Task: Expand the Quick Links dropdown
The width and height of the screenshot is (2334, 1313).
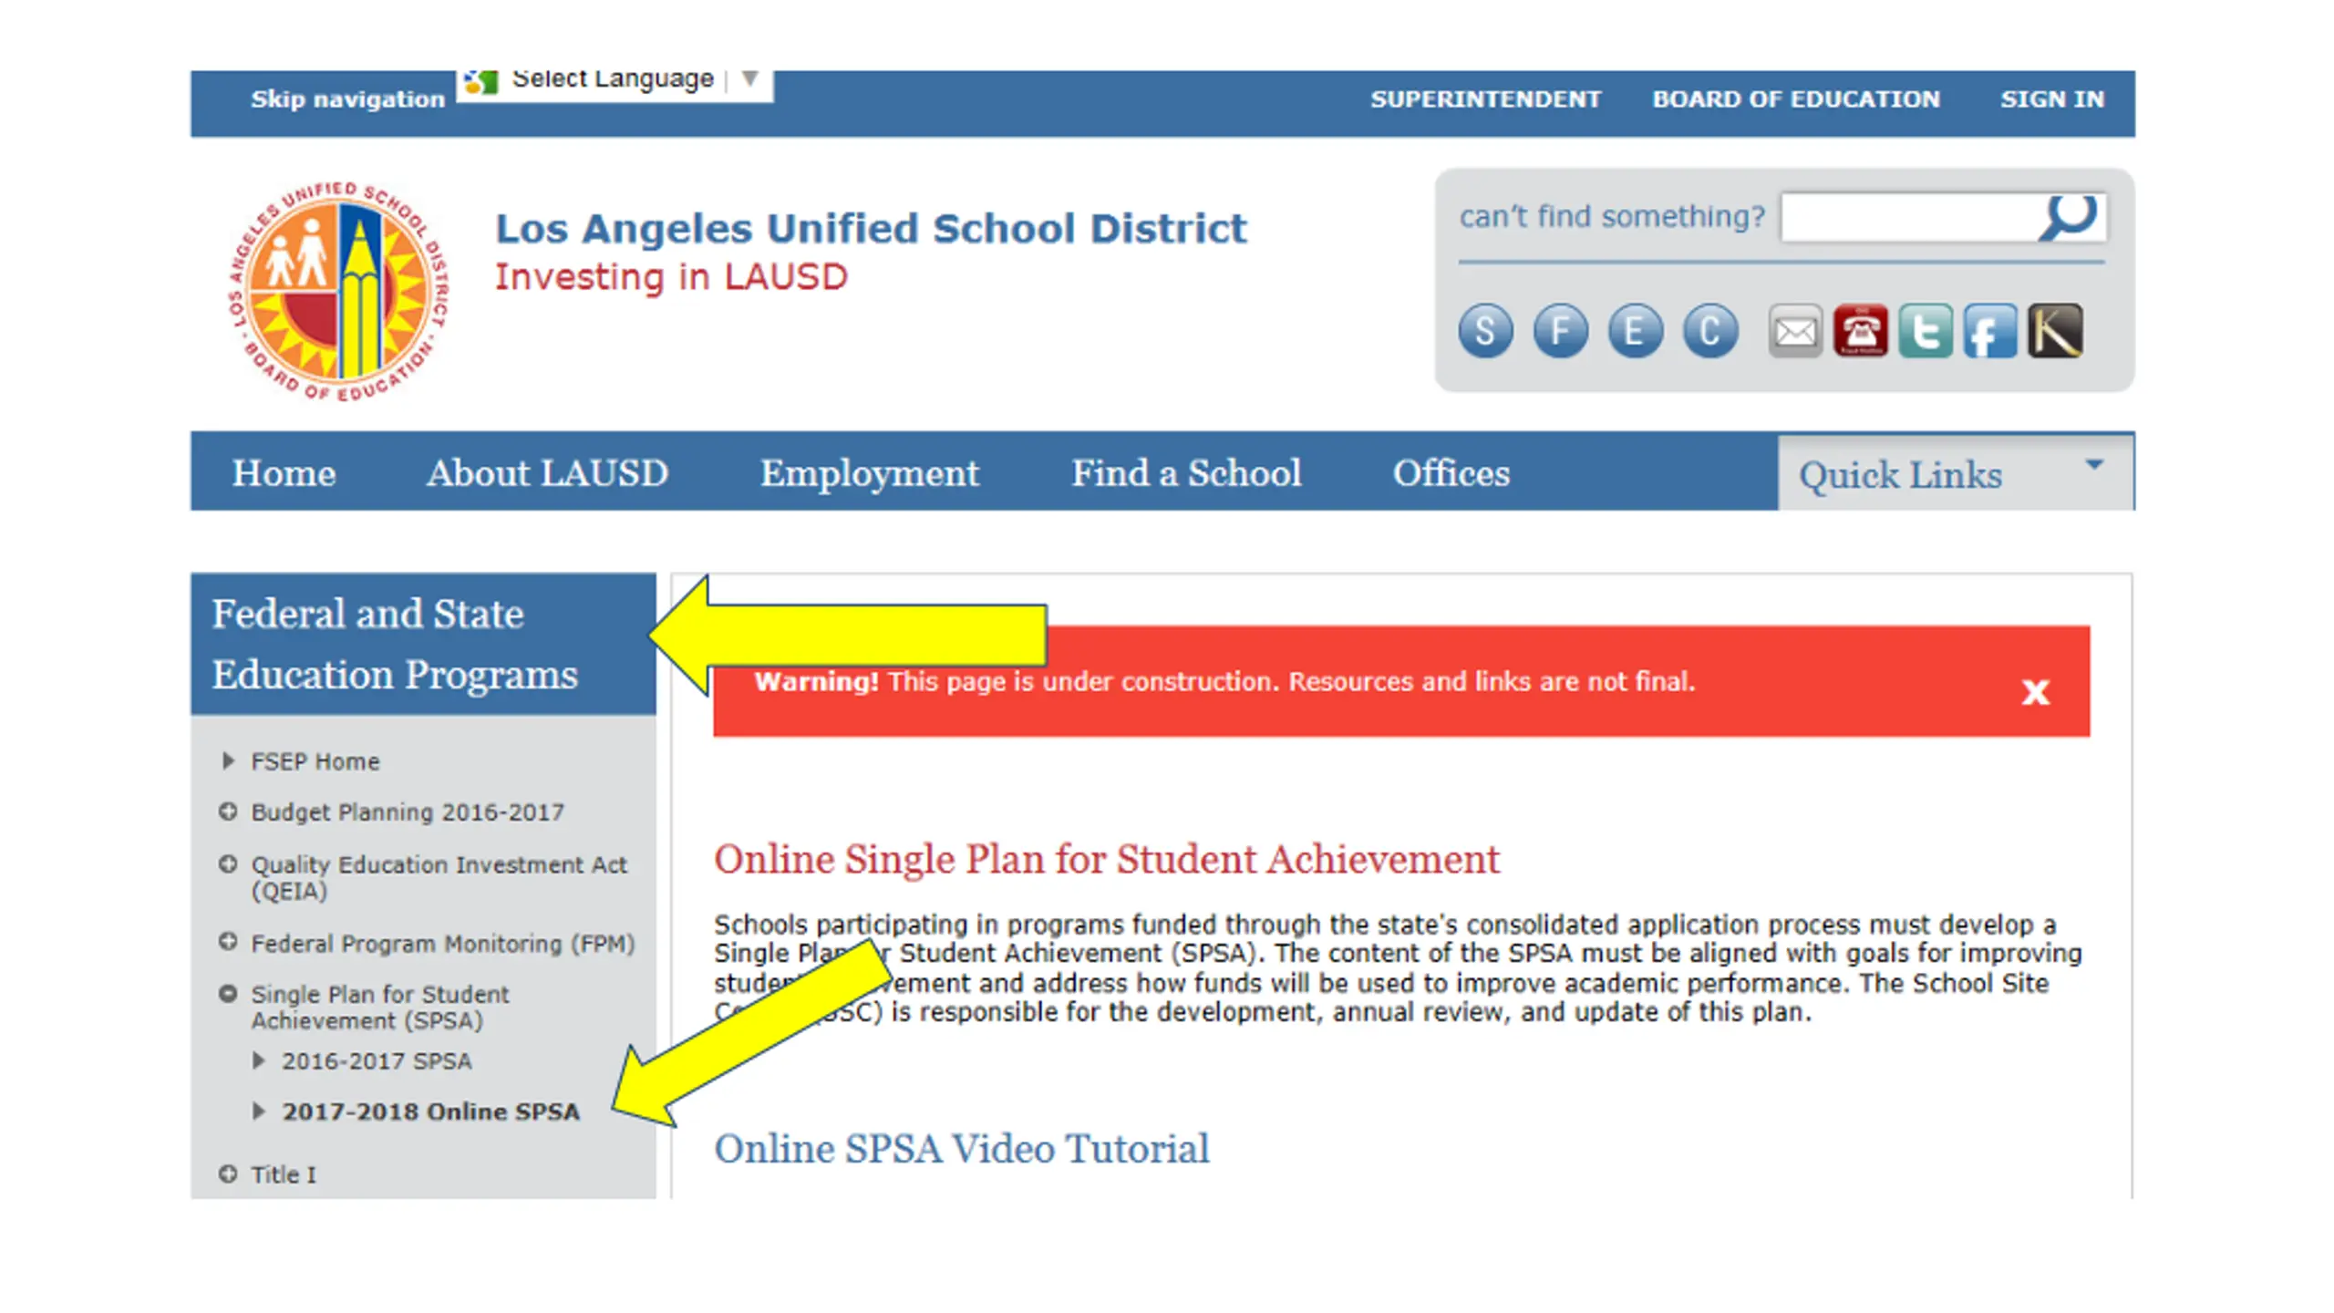Action: pos(1955,474)
